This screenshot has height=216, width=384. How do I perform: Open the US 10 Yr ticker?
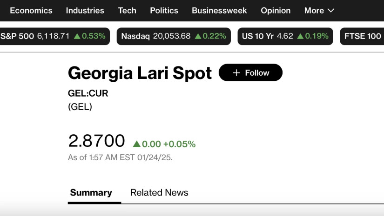click(285, 36)
